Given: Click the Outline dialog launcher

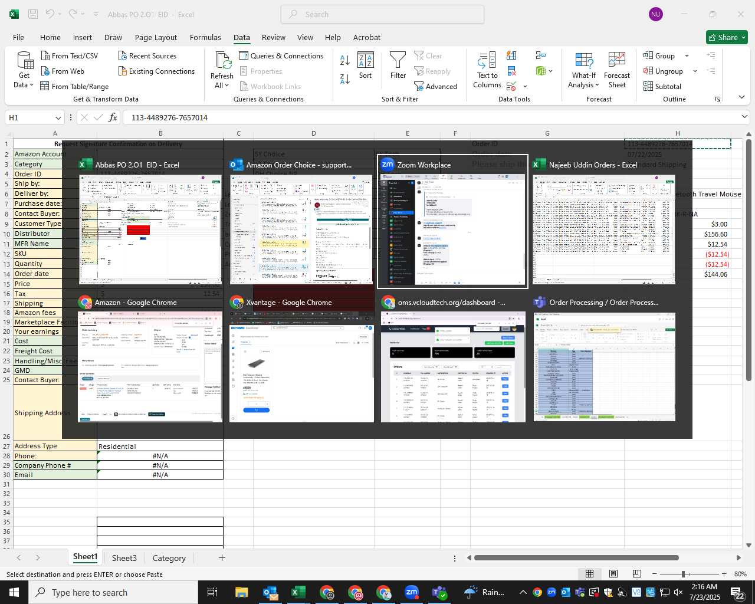Looking at the screenshot, I should click(x=718, y=99).
